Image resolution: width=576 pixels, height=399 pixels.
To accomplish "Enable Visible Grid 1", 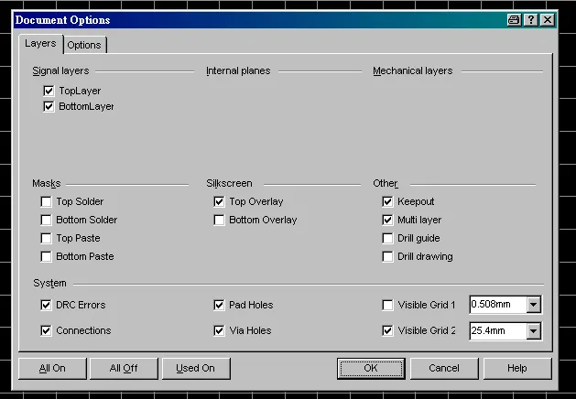I will coord(387,305).
